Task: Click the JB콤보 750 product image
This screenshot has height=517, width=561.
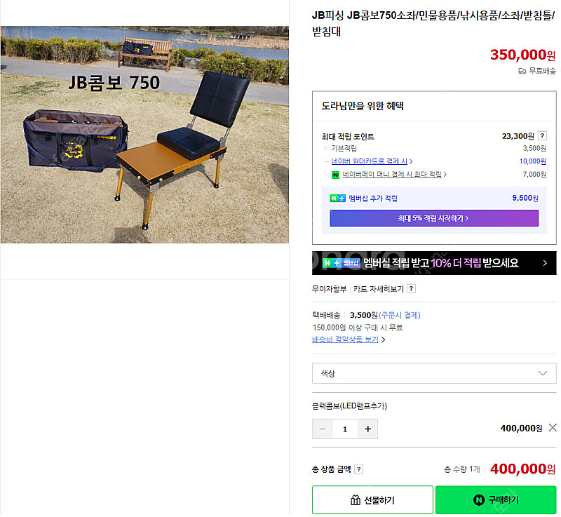Action: [x=144, y=135]
